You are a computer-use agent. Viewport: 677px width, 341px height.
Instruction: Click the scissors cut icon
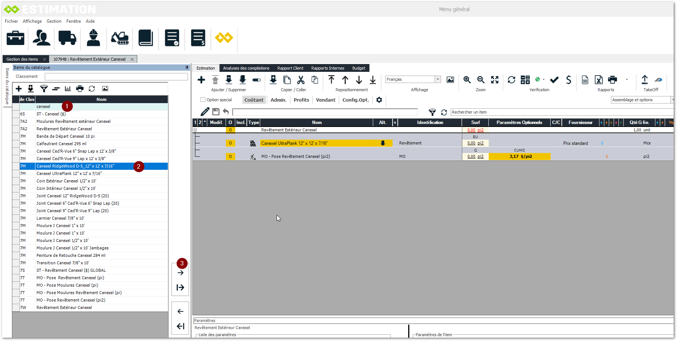coord(301,80)
